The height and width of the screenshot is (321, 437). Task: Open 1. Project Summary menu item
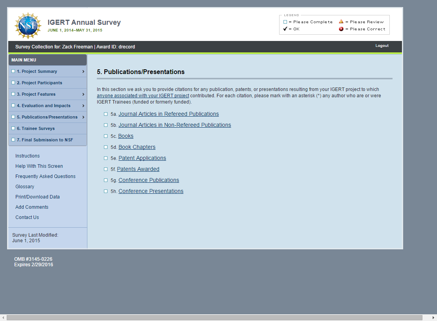[x=48, y=71]
